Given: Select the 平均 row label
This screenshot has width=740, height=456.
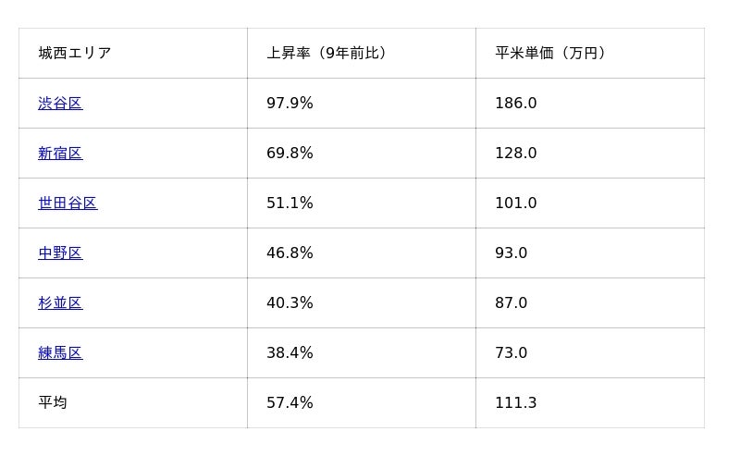Looking at the screenshot, I should [53, 403].
